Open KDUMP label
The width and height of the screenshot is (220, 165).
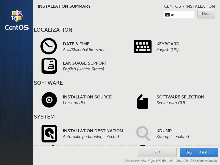(x=164, y=131)
